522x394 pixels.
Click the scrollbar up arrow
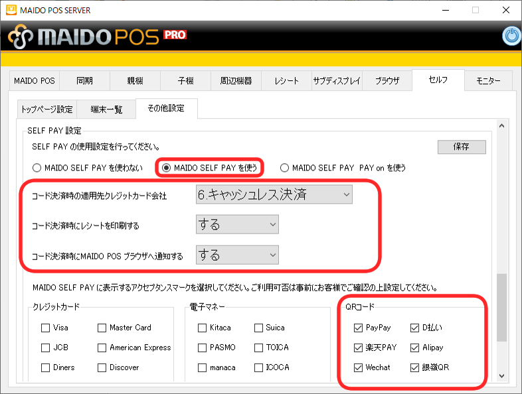coord(501,125)
